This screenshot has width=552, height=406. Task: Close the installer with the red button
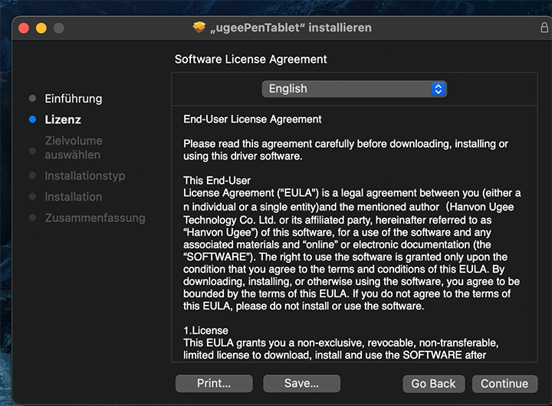point(23,28)
